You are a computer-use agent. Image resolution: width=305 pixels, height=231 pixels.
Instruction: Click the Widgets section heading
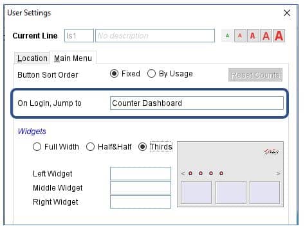coord(32,131)
